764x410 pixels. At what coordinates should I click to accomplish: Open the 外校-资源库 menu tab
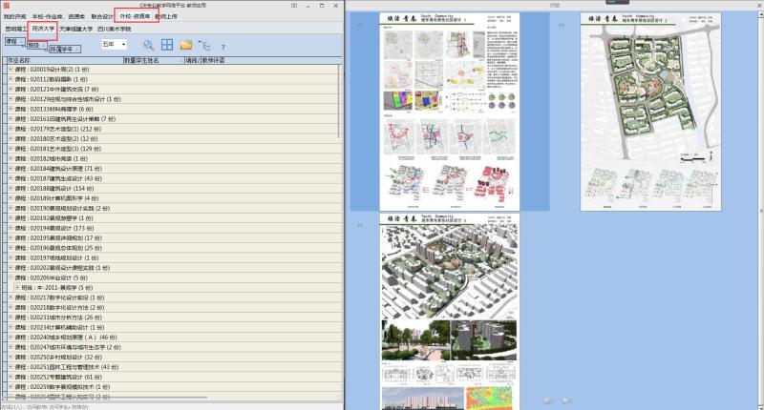point(135,16)
